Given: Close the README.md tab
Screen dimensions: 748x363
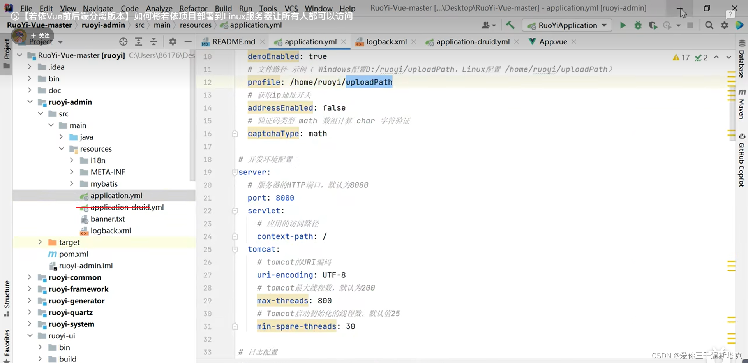Looking at the screenshot, I should [x=263, y=42].
